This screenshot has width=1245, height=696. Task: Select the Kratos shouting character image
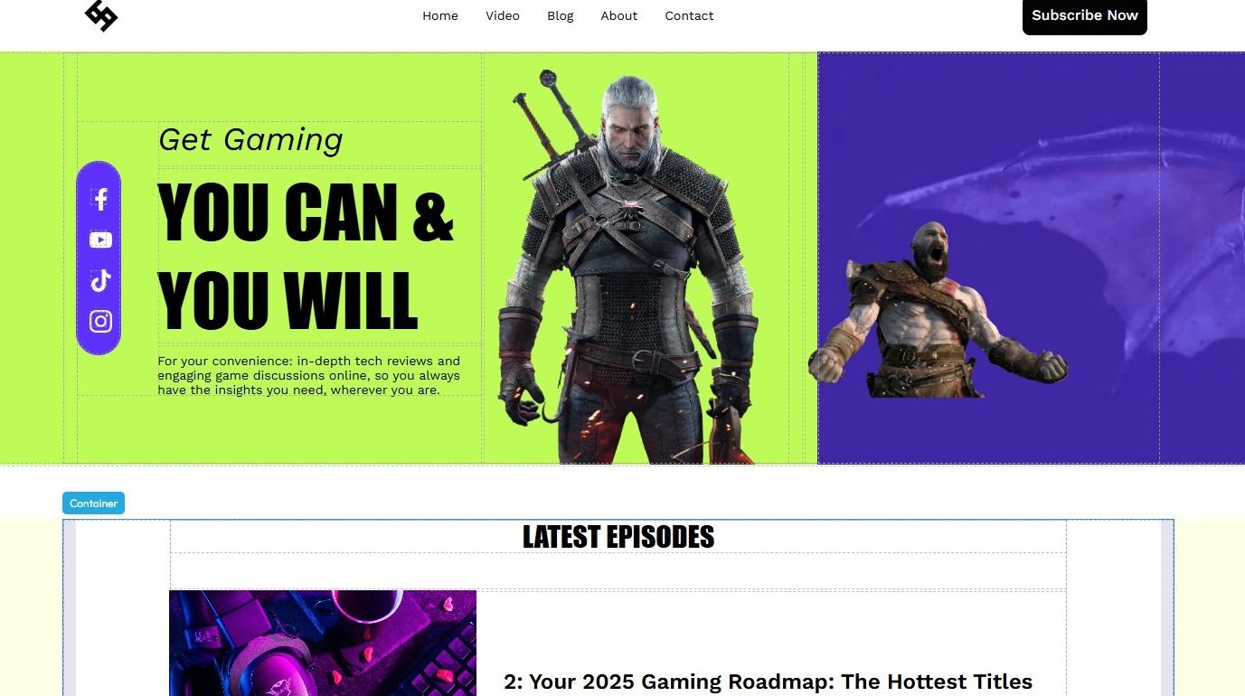point(938,309)
